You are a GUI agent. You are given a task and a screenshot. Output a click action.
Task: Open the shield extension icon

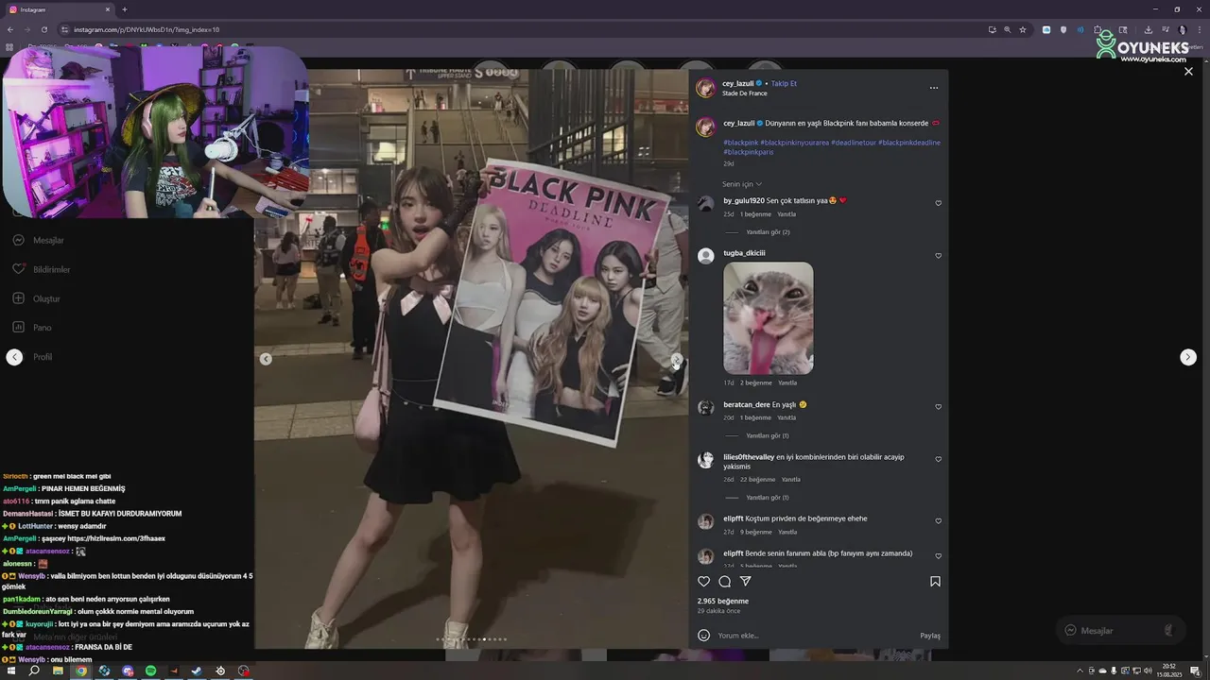point(1063,29)
